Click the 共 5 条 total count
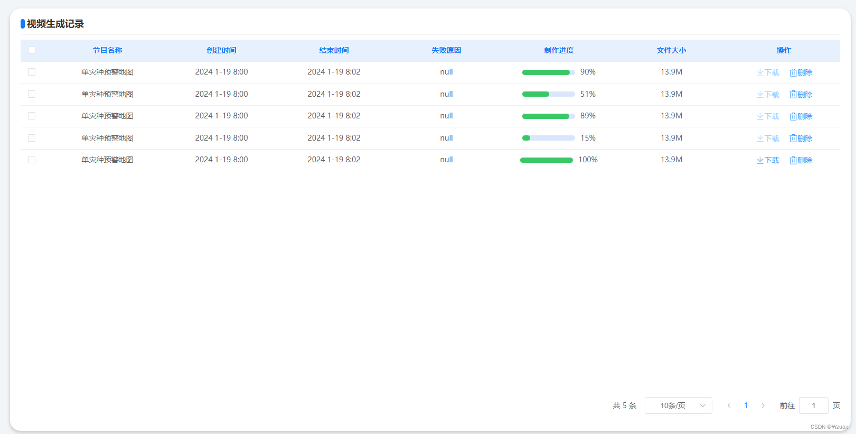The width and height of the screenshot is (856, 434). pos(625,405)
